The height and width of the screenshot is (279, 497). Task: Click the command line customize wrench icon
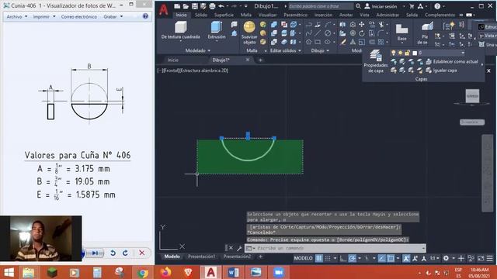point(239,248)
